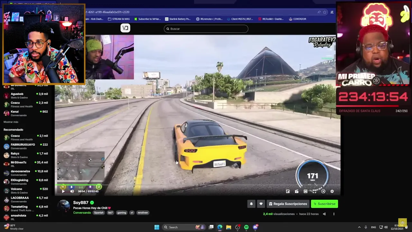The image size is (412, 232).
Task: Play the paused video
Action: [63, 191]
